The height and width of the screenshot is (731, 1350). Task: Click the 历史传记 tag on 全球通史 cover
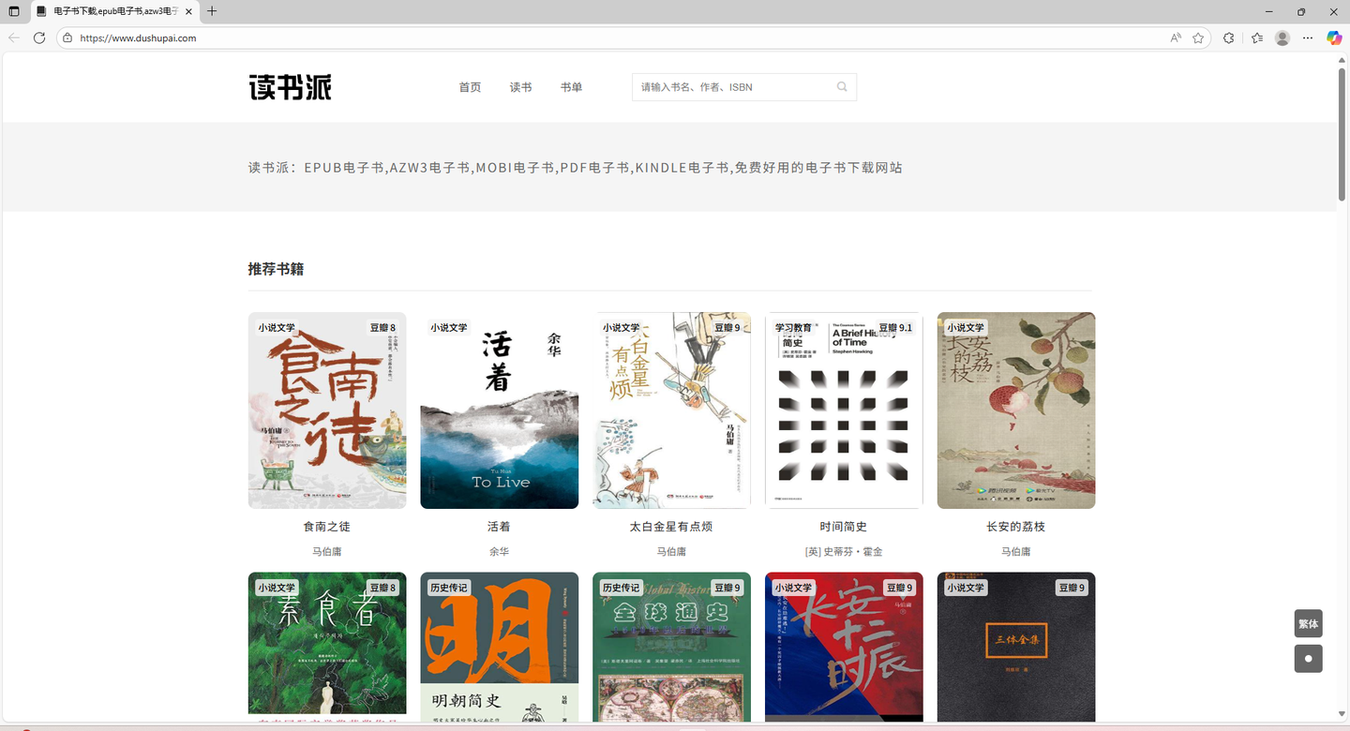[x=621, y=588]
